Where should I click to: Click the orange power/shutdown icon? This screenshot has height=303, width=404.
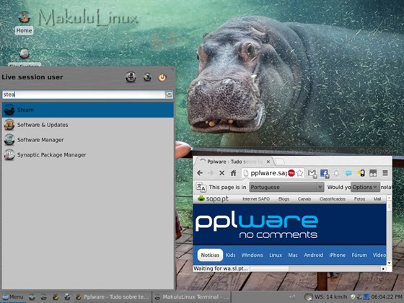[162, 77]
